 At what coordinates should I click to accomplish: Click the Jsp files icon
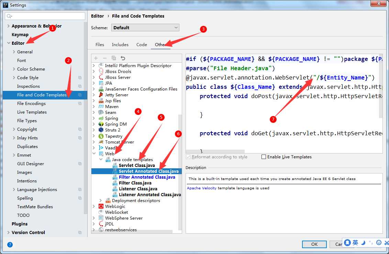tap(101, 100)
